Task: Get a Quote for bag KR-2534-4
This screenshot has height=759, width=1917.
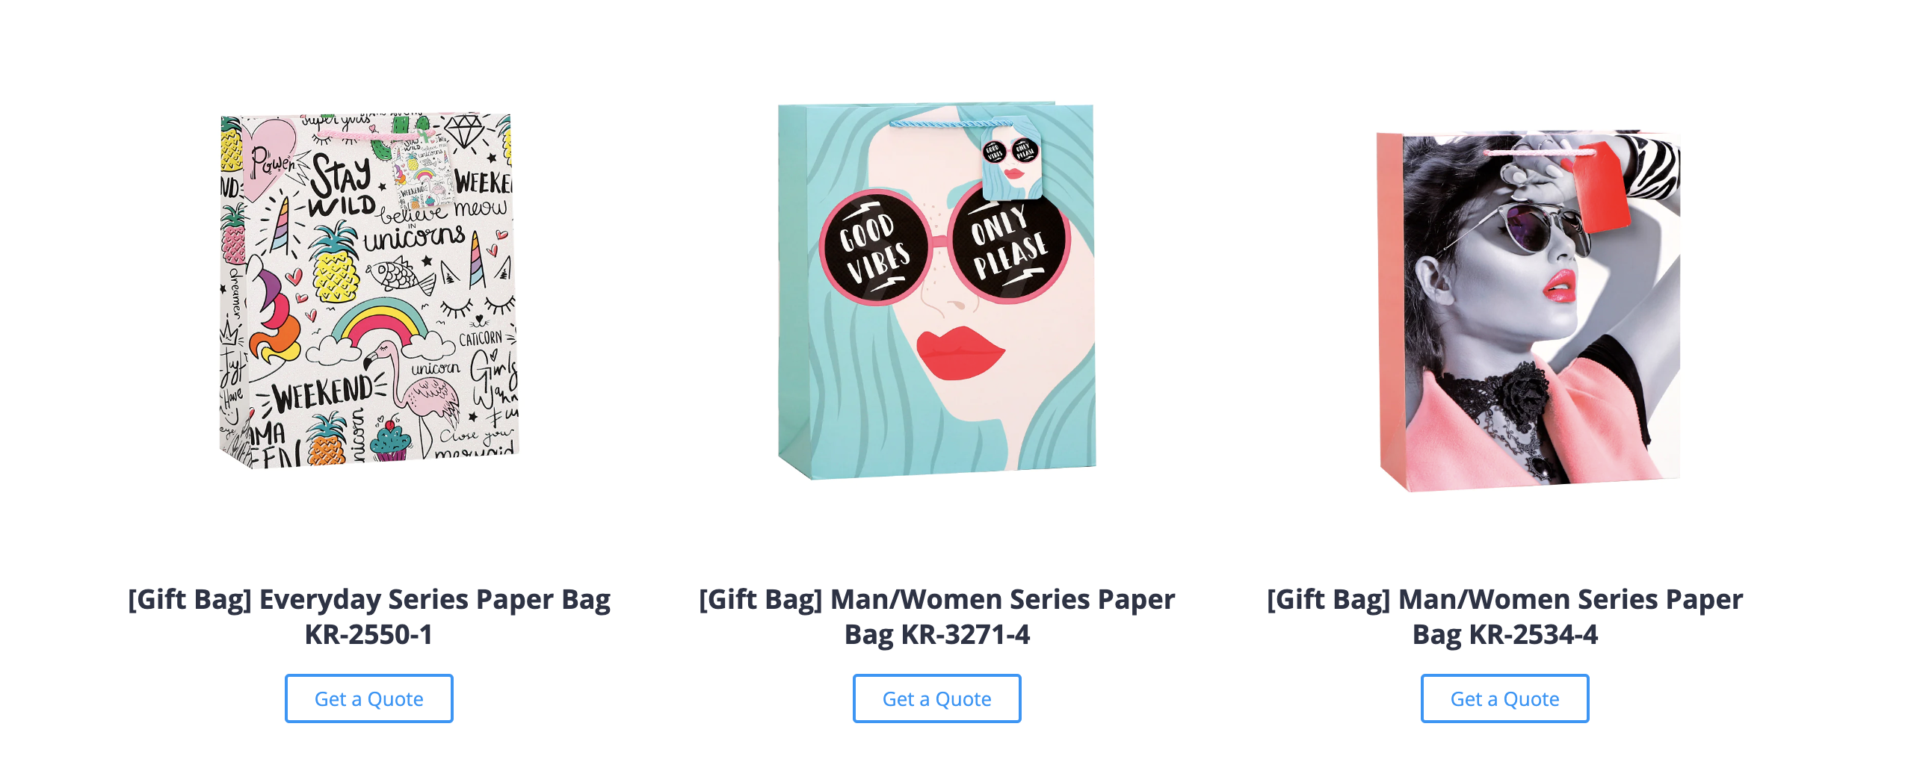Action: point(1504,698)
